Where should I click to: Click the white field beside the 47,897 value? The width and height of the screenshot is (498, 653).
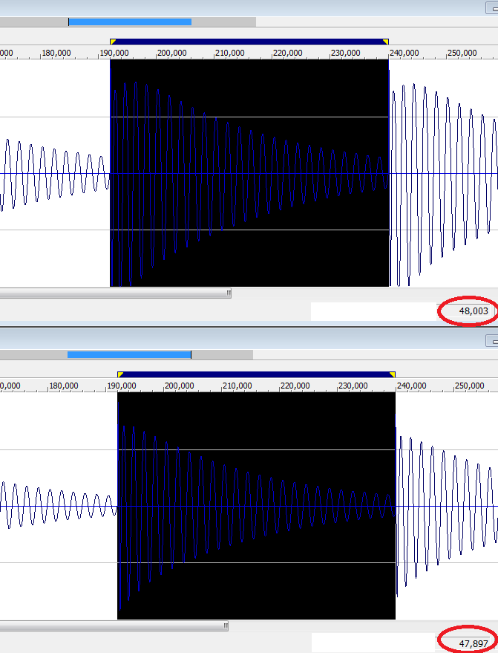click(x=373, y=643)
